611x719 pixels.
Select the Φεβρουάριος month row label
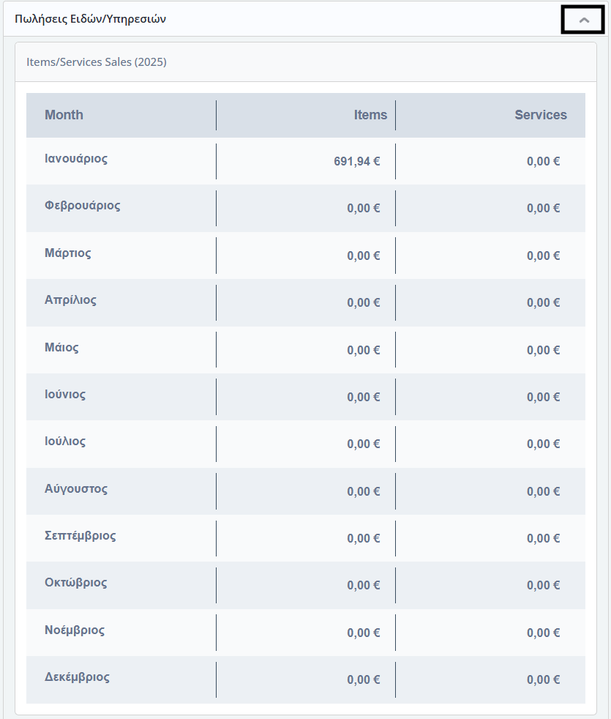point(83,206)
